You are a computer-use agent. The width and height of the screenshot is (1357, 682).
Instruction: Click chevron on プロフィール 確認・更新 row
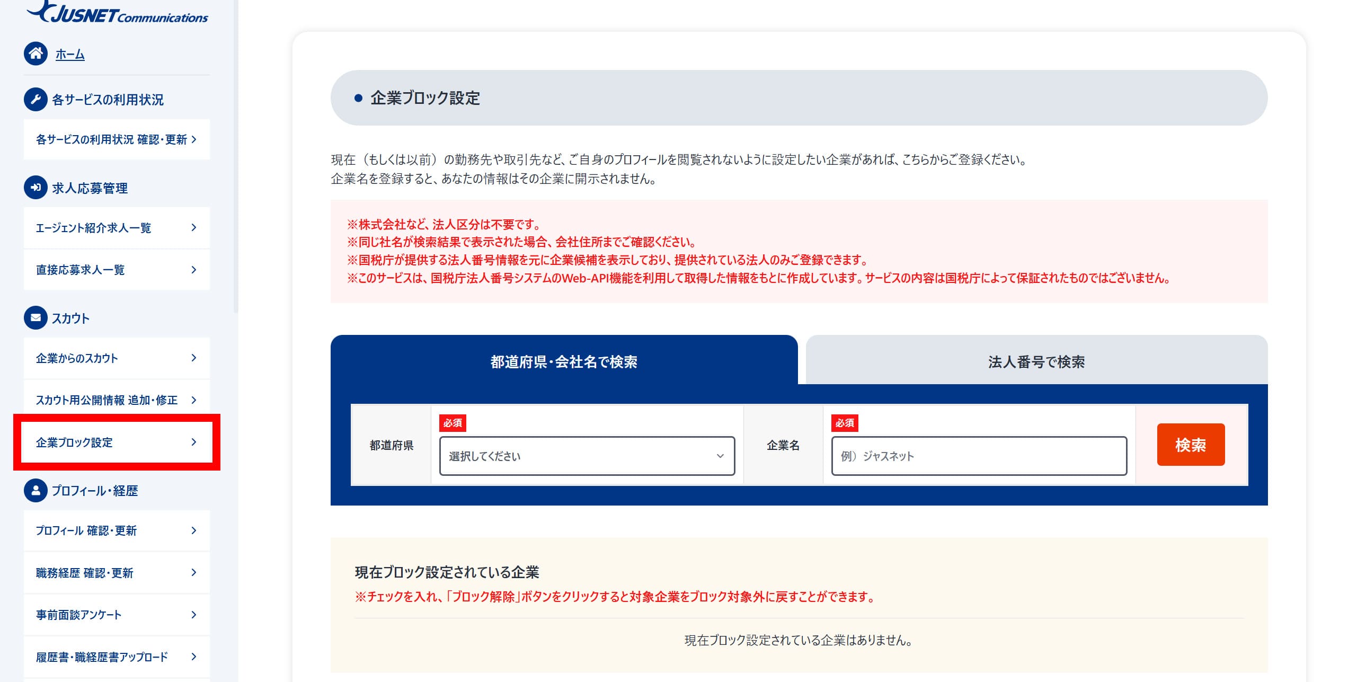[x=194, y=530]
